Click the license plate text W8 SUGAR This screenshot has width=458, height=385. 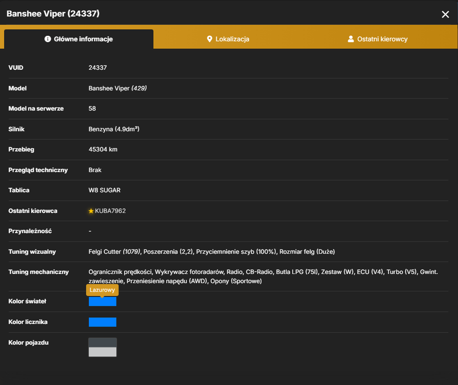105,190
